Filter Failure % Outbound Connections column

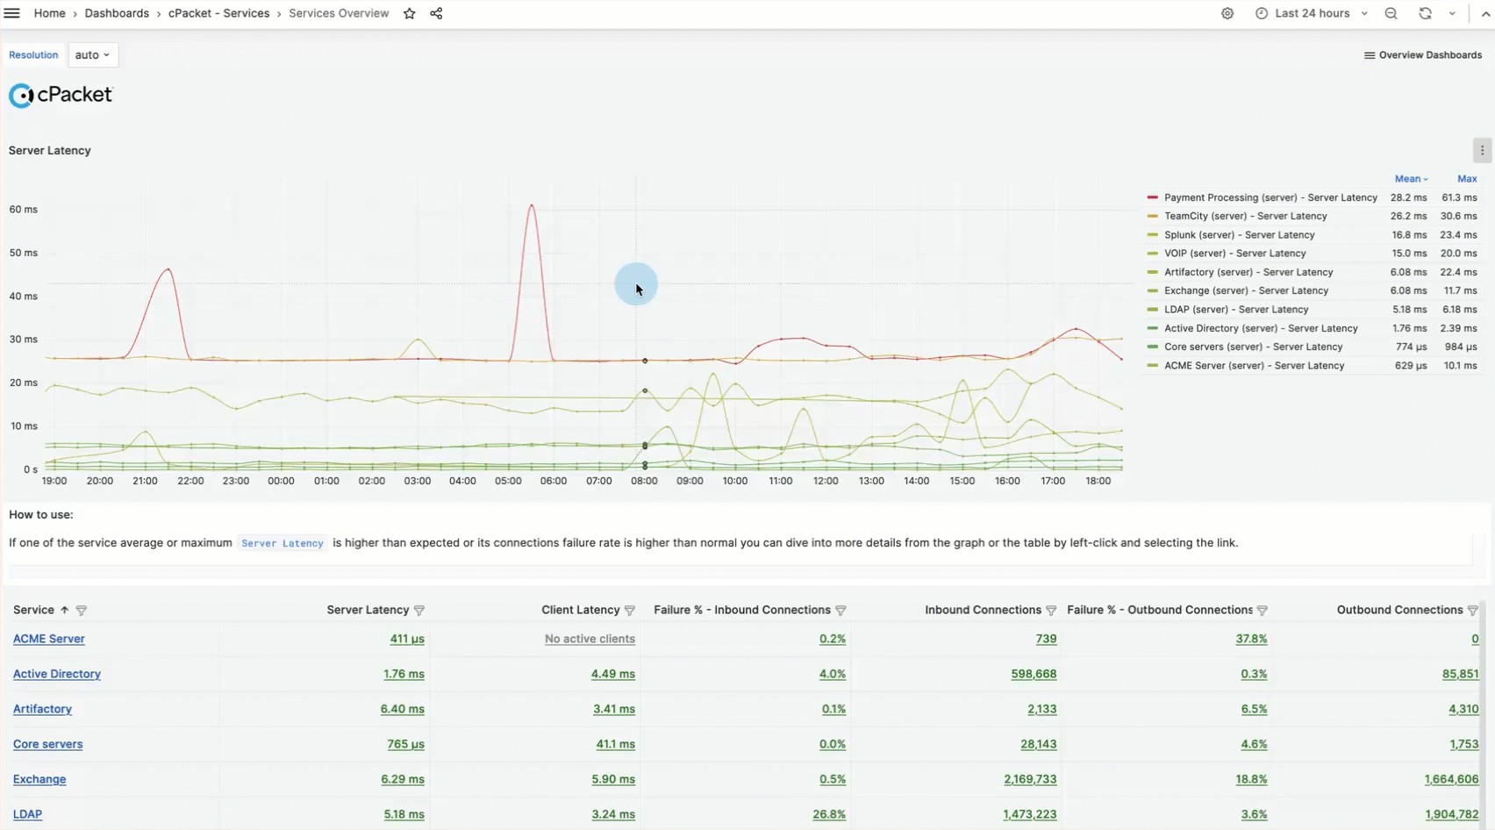tap(1262, 610)
